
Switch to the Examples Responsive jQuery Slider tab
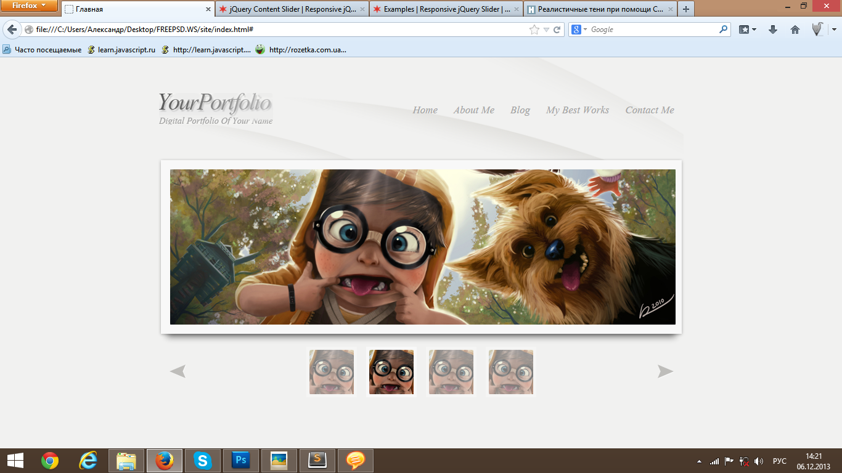446,9
